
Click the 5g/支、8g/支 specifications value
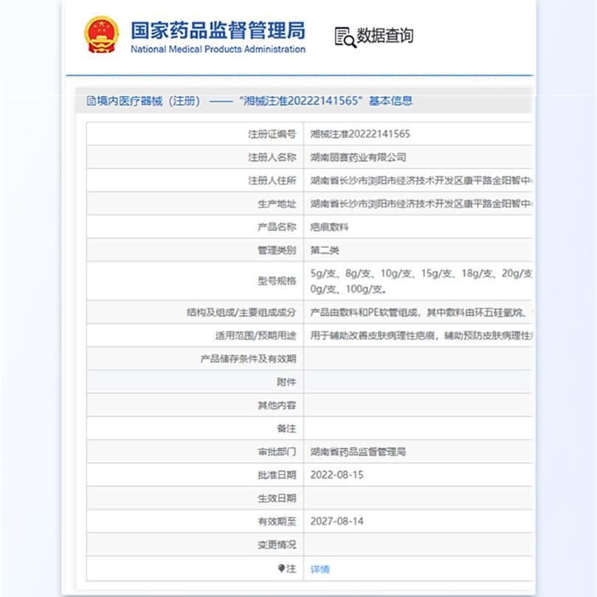(421, 281)
